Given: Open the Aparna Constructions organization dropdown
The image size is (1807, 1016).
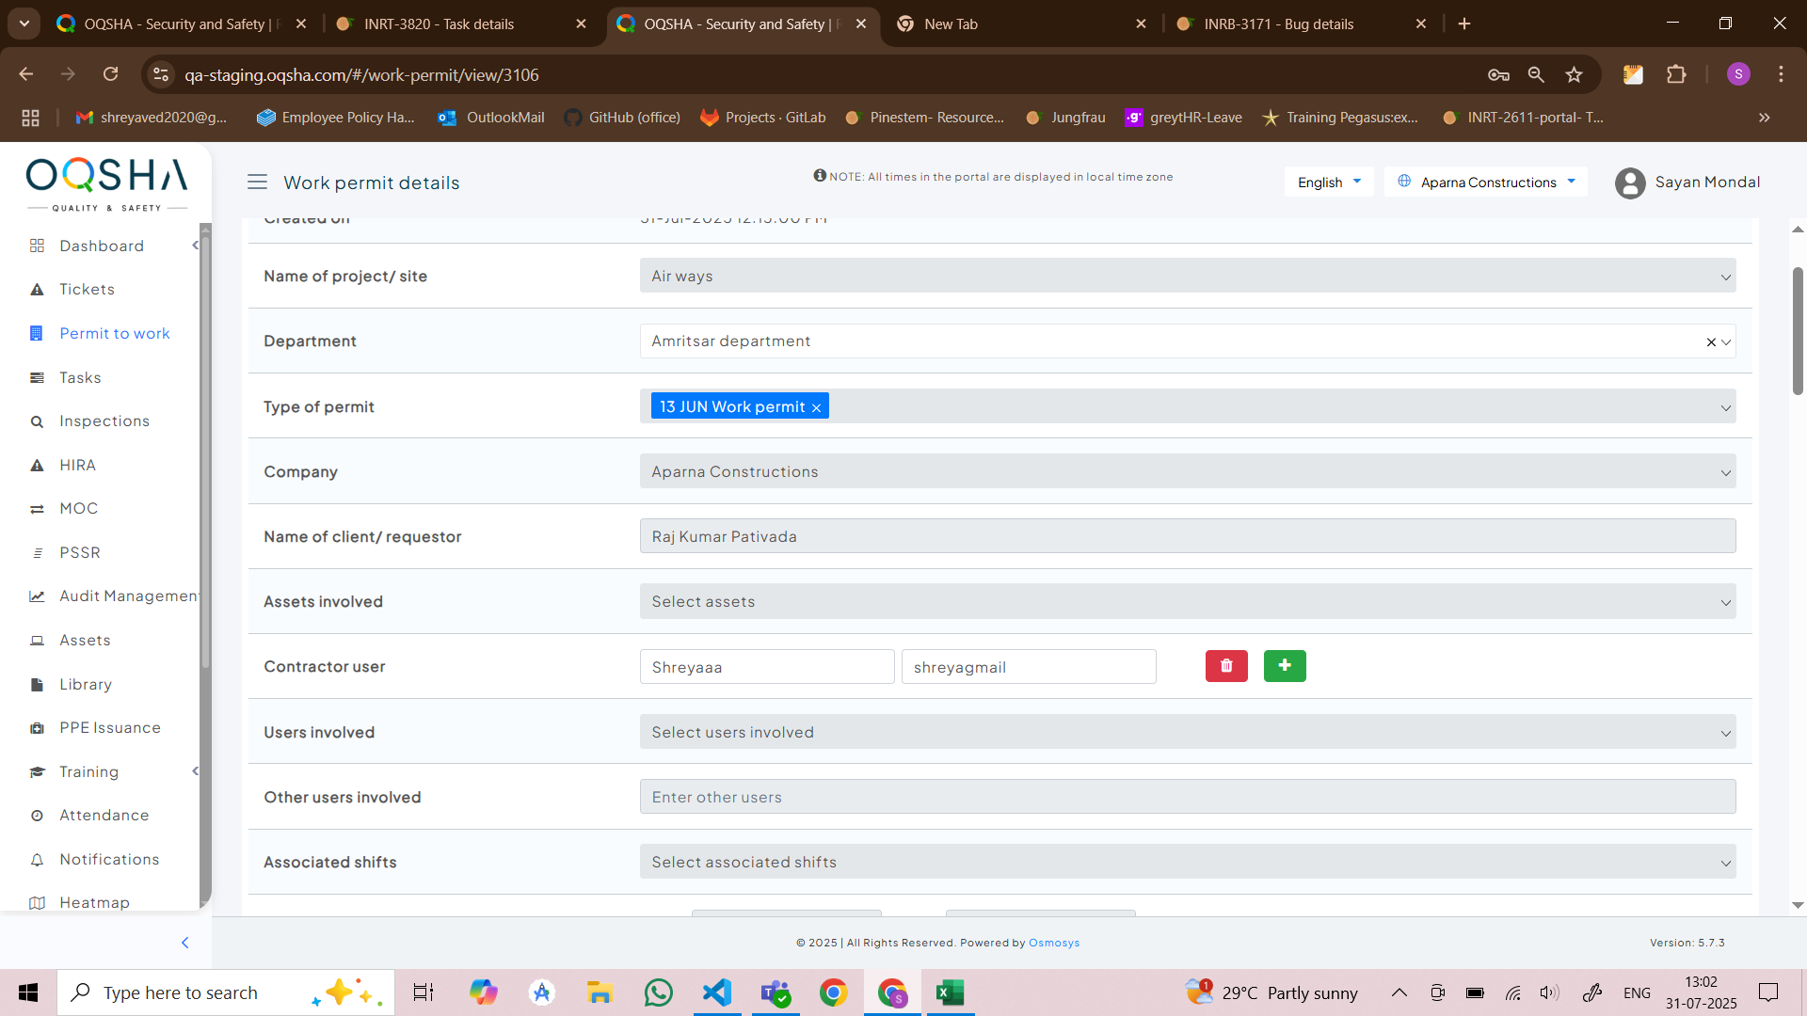Looking at the screenshot, I should coord(1487,183).
